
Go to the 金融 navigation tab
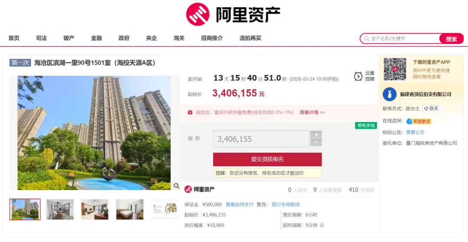point(96,38)
